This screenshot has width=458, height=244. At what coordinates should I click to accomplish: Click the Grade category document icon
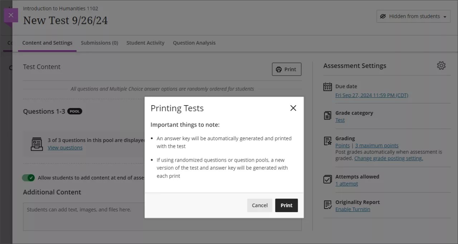click(x=327, y=116)
